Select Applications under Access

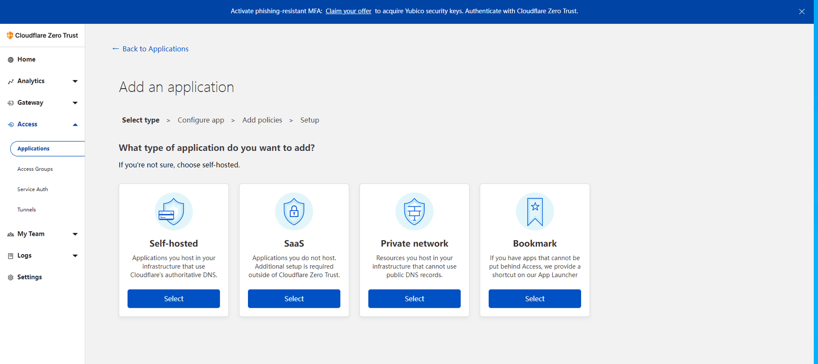[x=47, y=149]
